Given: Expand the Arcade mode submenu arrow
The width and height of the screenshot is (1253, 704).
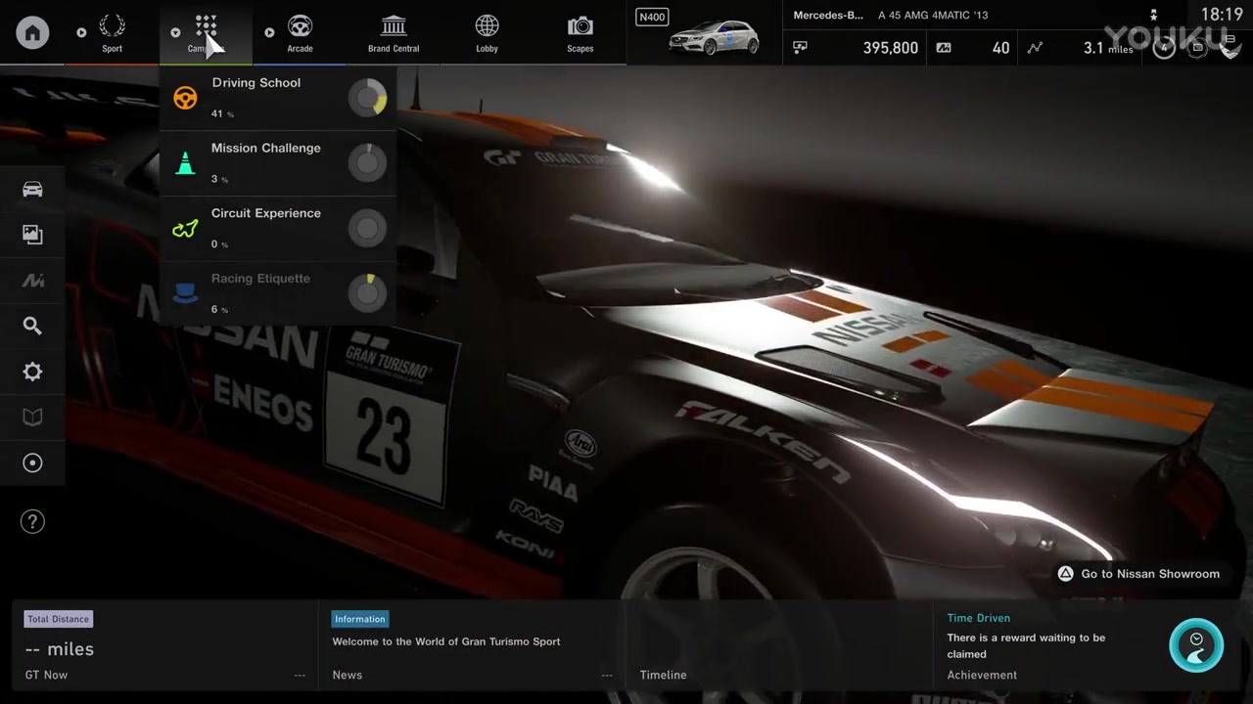Looking at the screenshot, I should click(269, 32).
